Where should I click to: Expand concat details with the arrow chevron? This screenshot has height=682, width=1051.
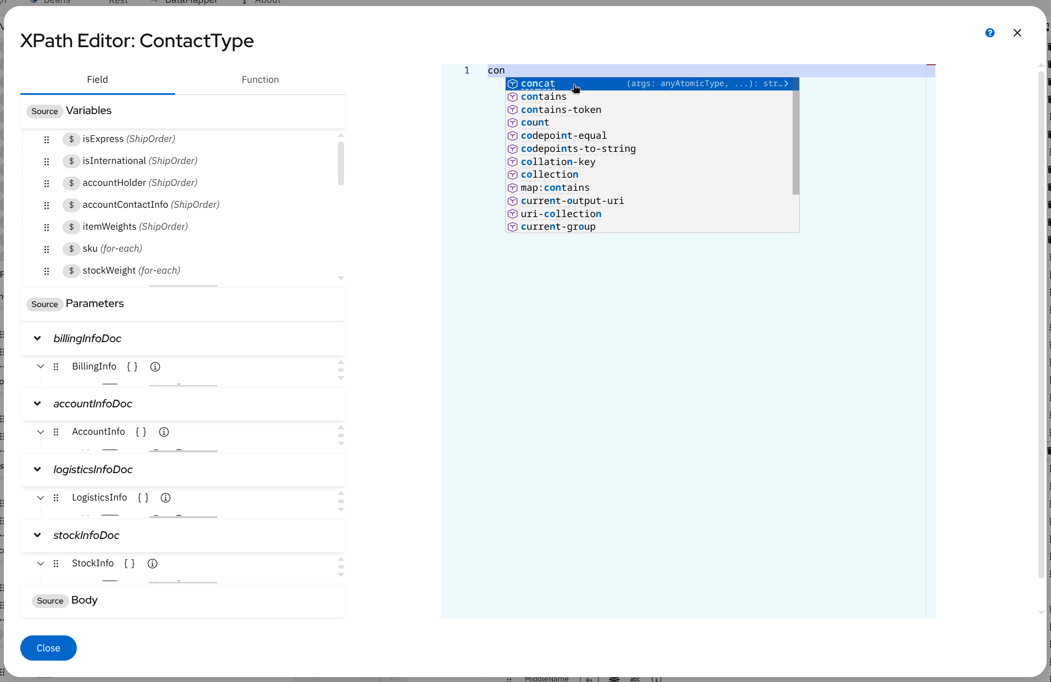point(786,84)
